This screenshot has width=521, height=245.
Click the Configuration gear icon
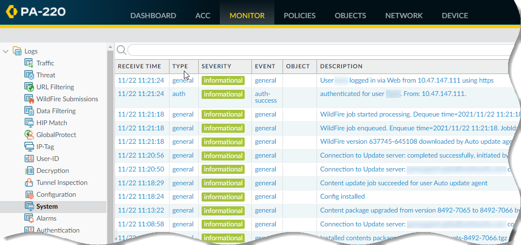pyautogui.click(x=29, y=194)
